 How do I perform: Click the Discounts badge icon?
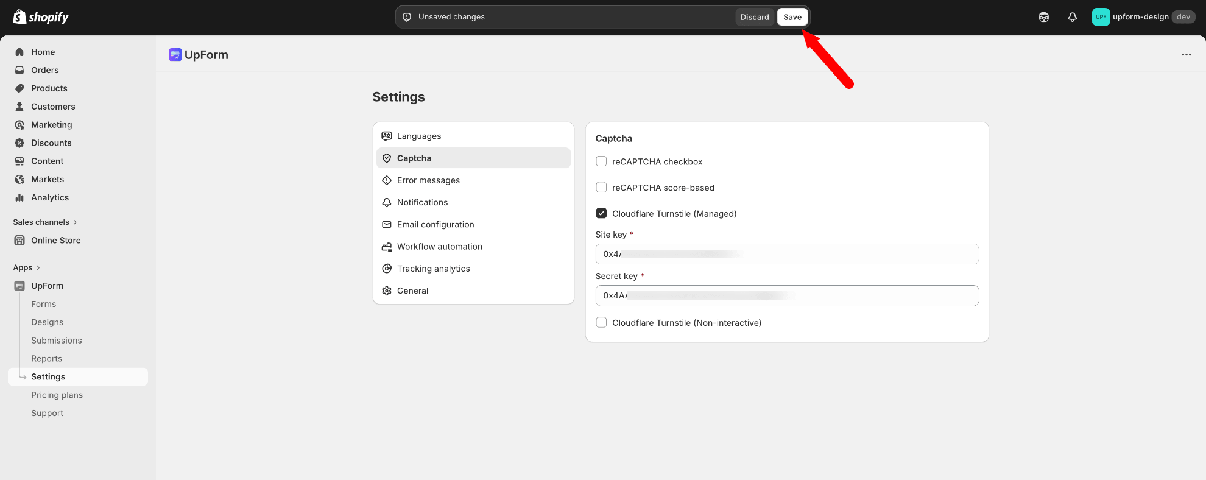tap(19, 143)
